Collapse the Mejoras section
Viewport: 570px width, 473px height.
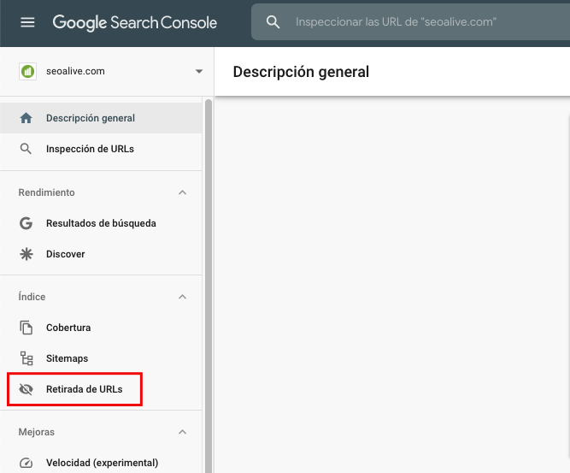(x=182, y=432)
